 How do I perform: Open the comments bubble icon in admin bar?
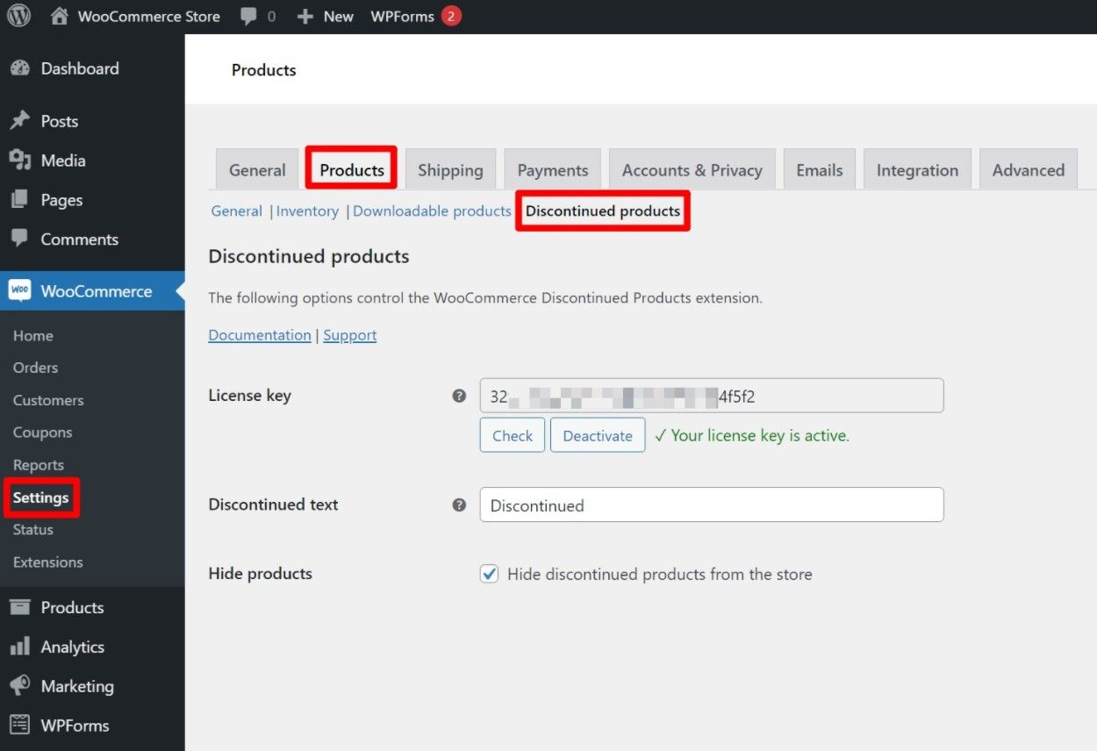[x=248, y=17]
